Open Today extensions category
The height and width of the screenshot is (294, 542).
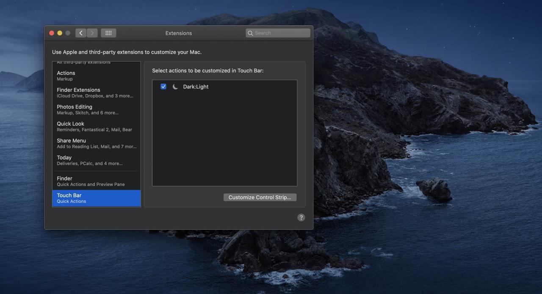96,160
